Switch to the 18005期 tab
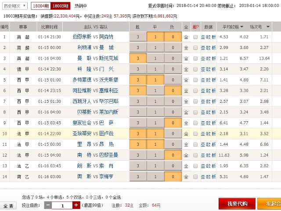This screenshot has width=281, height=211. [x=61, y=6]
